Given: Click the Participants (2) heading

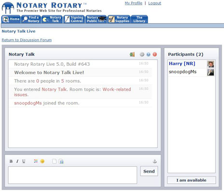Looking at the screenshot, I should (185, 54).
